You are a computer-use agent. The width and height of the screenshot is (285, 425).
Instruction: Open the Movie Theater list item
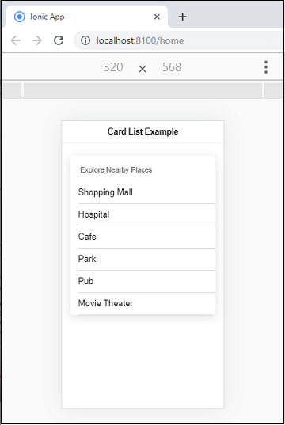pyautogui.click(x=143, y=304)
